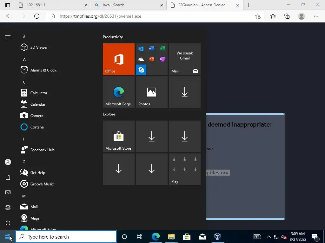Open Cortana circle on taskbar

pyautogui.click(x=124, y=237)
